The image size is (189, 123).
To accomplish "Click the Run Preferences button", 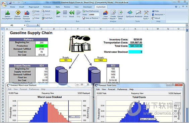I will 90,11.
